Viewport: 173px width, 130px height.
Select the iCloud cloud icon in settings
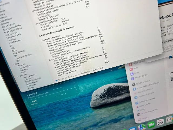(x=138, y=110)
